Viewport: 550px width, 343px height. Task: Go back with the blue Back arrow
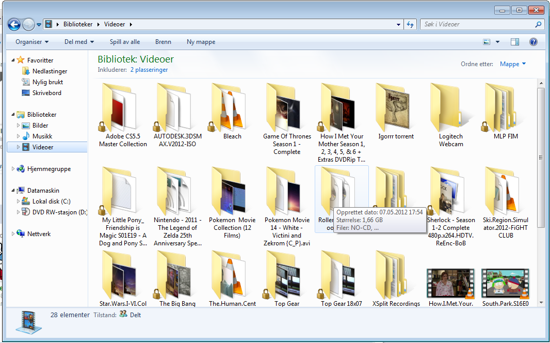[x=14, y=25]
